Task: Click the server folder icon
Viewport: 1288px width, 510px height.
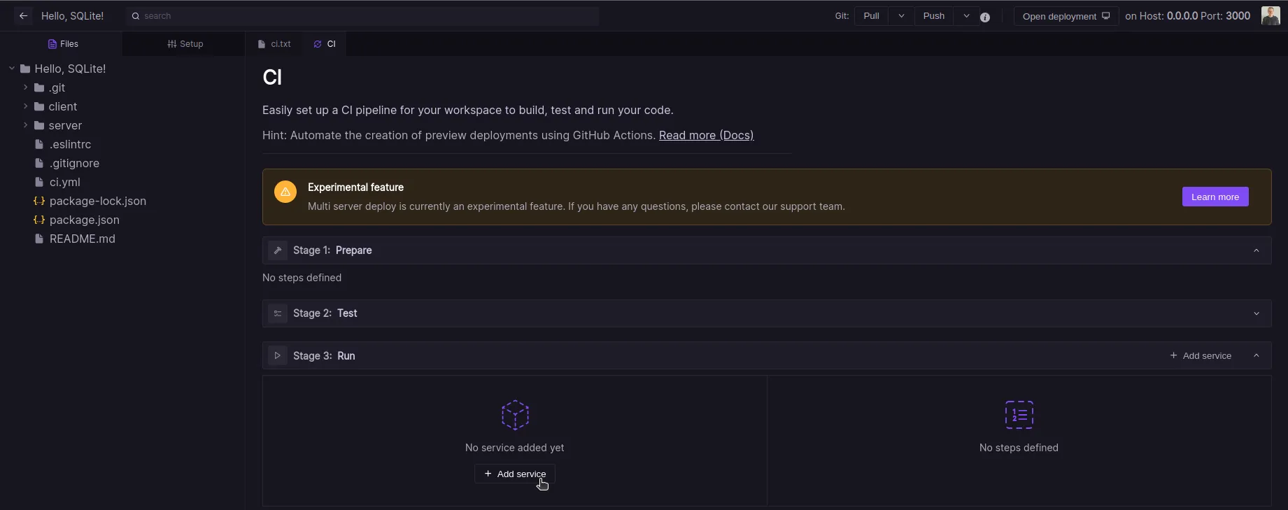Action: pyautogui.click(x=40, y=125)
